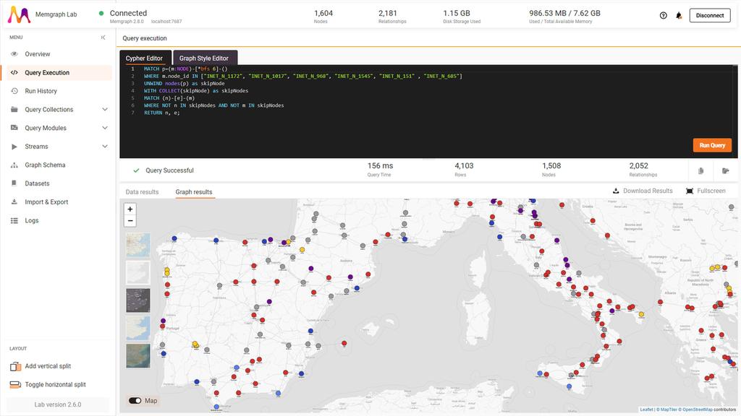
Task: Select the light blue coastline map style thumbnail
Action: click(138, 328)
